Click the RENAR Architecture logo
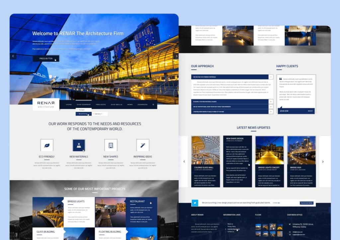The width and height of the screenshot is (340, 240). tap(46, 104)
